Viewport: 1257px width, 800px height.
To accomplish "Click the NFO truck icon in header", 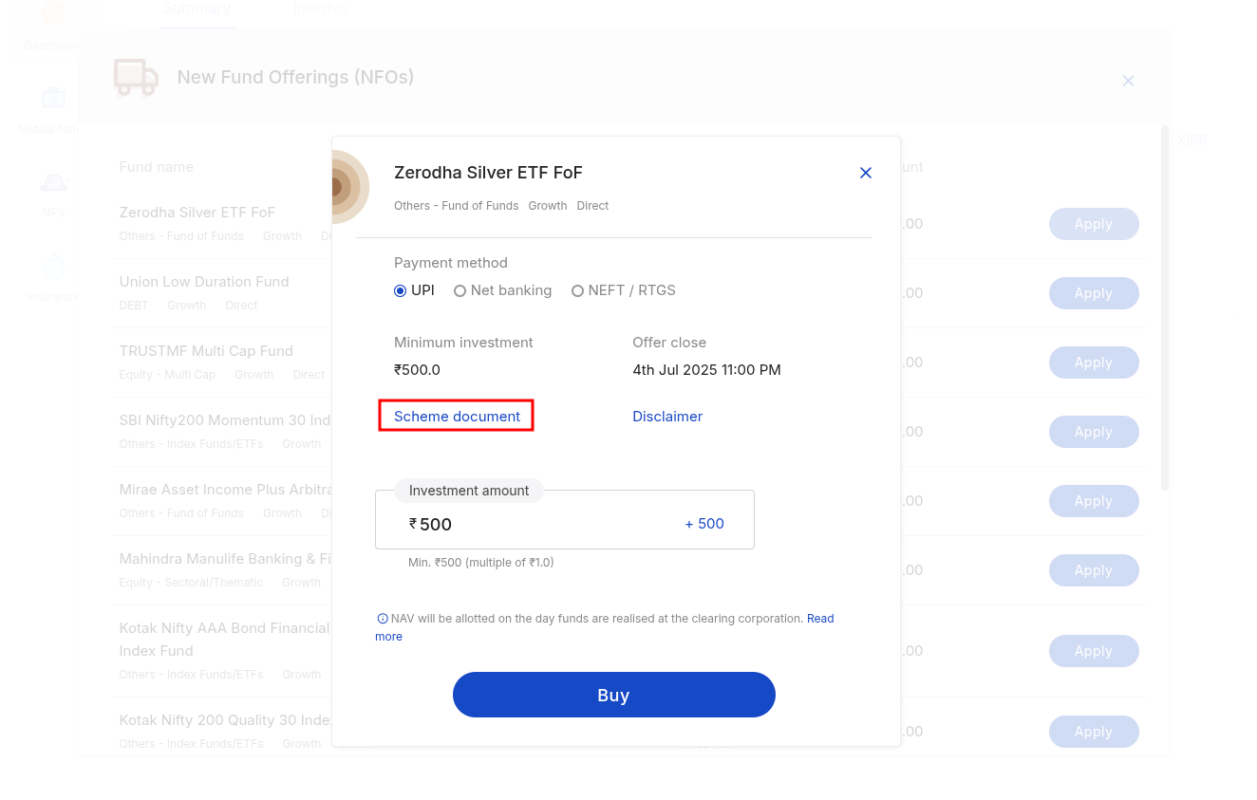I will 136,77.
